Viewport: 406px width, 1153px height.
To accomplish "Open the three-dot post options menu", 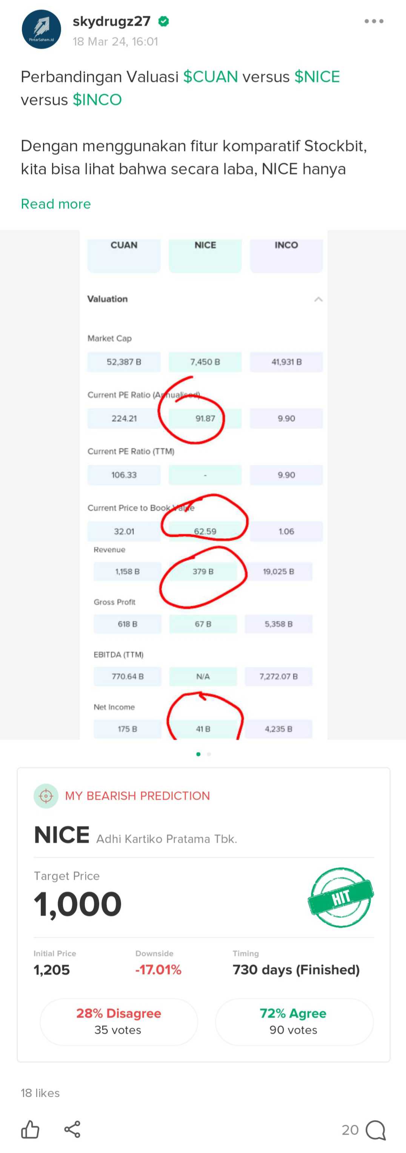I will click(374, 21).
